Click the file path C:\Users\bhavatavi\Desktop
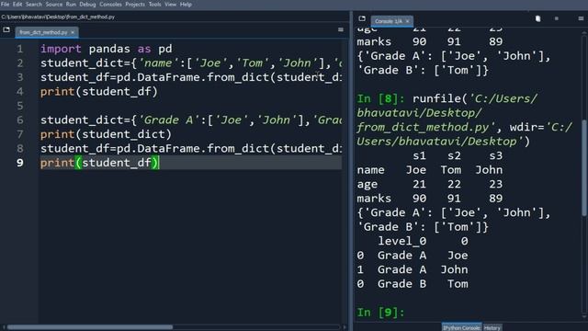This screenshot has height=331, width=588. [58, 17]
